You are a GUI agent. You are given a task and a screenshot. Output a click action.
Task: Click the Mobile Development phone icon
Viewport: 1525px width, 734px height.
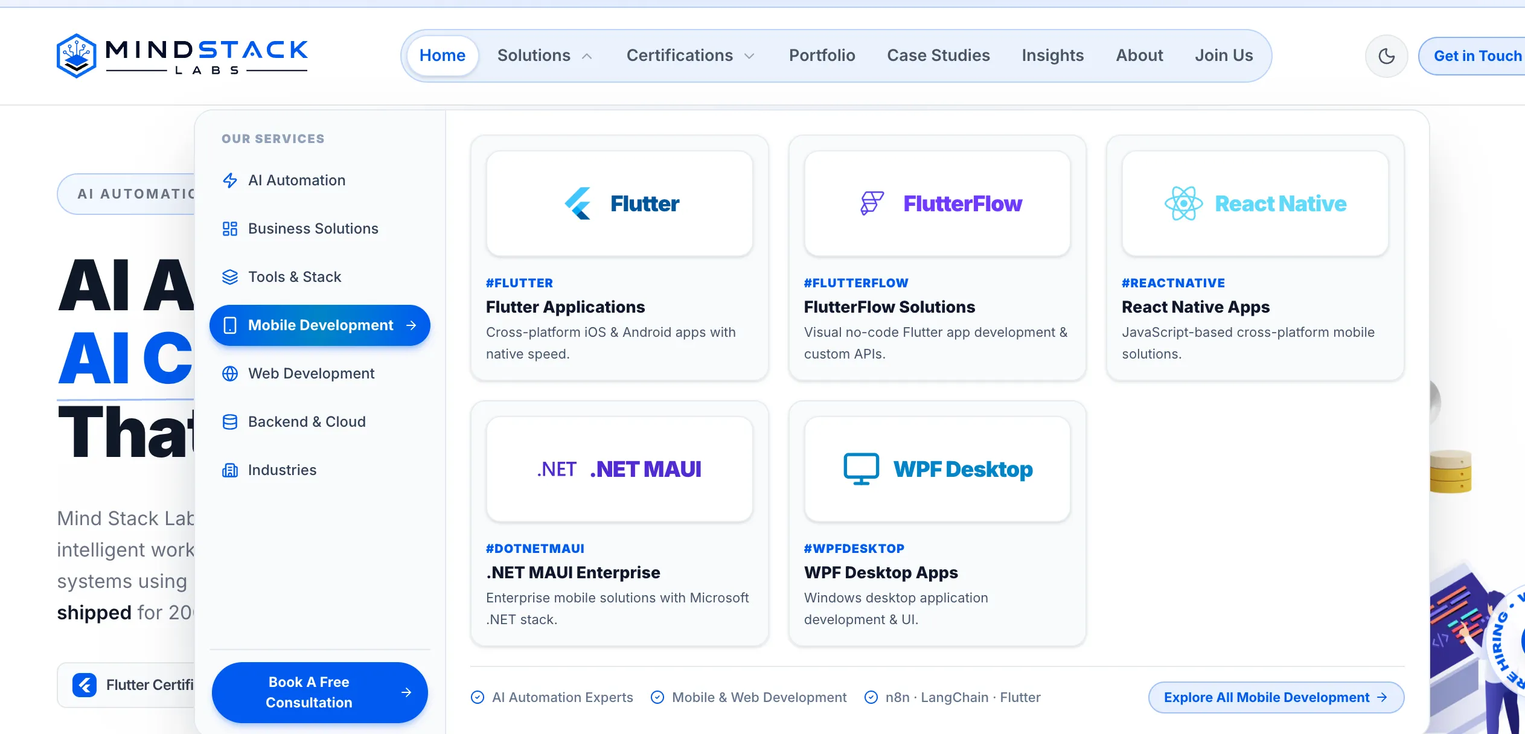click(x=230, y=325)
